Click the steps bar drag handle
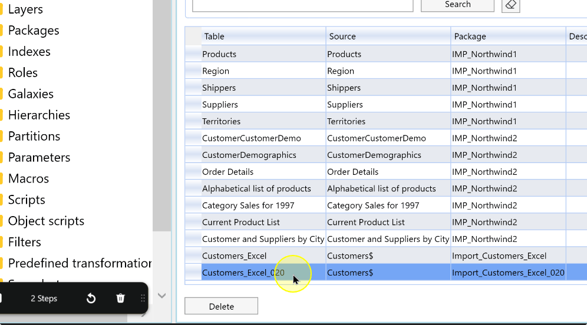The image size is (587, 325). click(143, 298)
